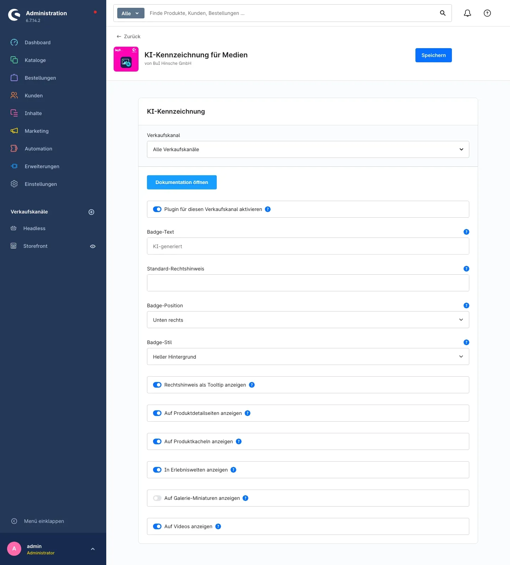Image resolution: width=510 pixels, height=565 pixels.
Task: Click Dokumentation öffnen button
Action: [182, 182]
